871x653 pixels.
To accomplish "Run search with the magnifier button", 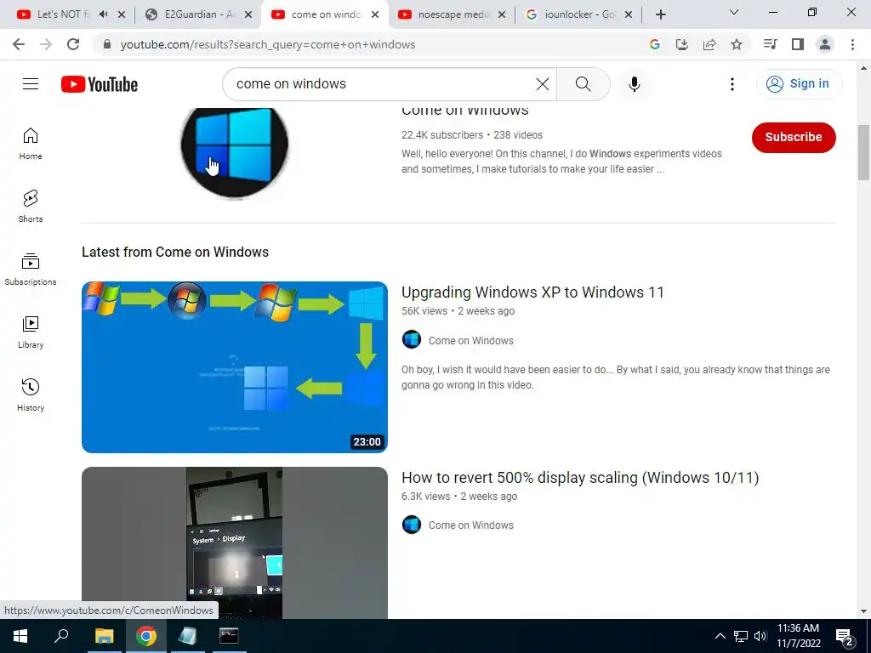I will click(583, 84).
